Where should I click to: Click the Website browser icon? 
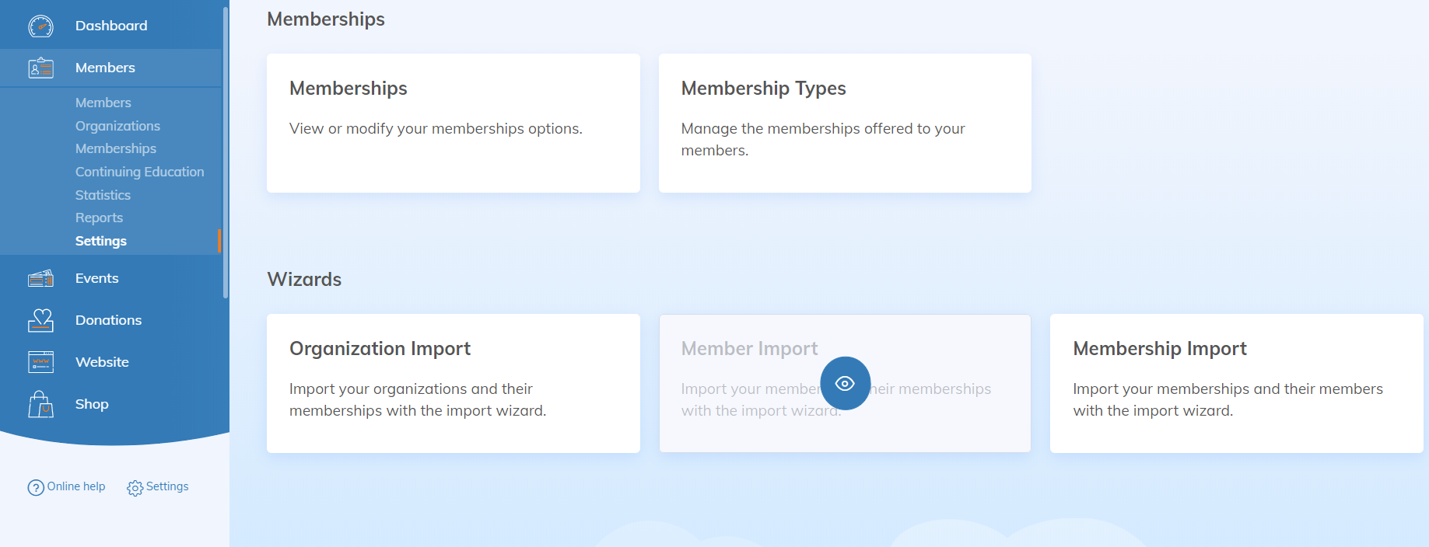pyautogui.click(x=40, y=362)
